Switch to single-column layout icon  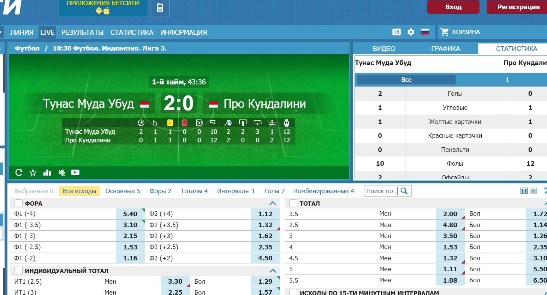click(x=533, y=191)
